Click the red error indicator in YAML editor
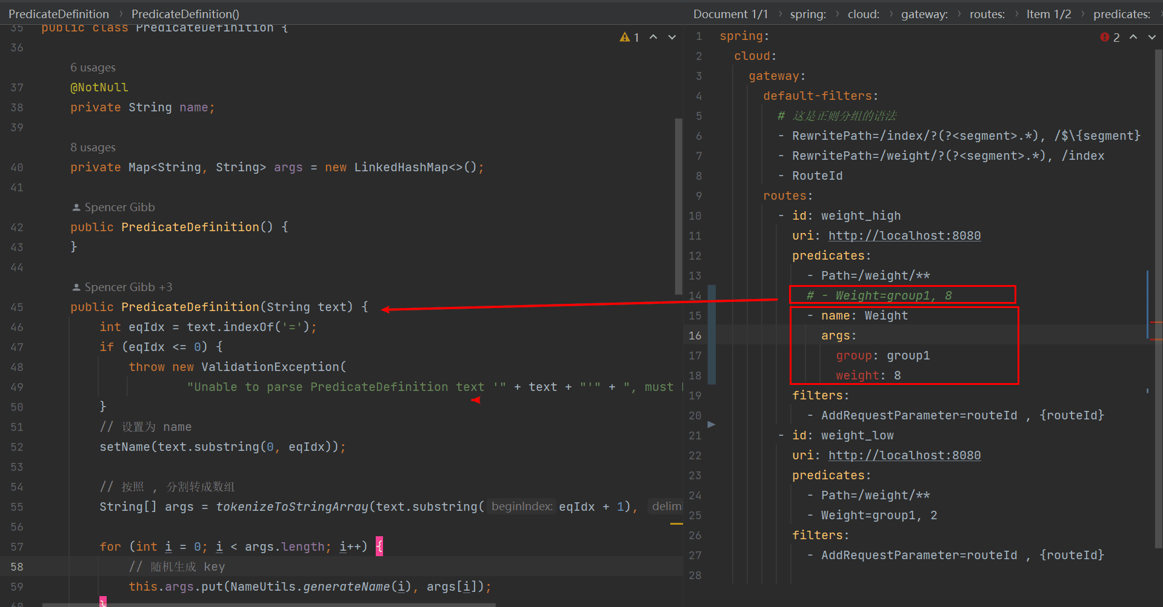The height and width of the screenshot is (607, 1163). pos(1105,38)
